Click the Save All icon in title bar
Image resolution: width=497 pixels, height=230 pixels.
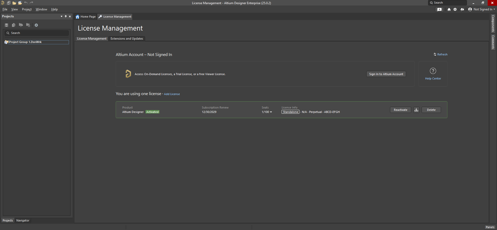(x=9, y=3)
